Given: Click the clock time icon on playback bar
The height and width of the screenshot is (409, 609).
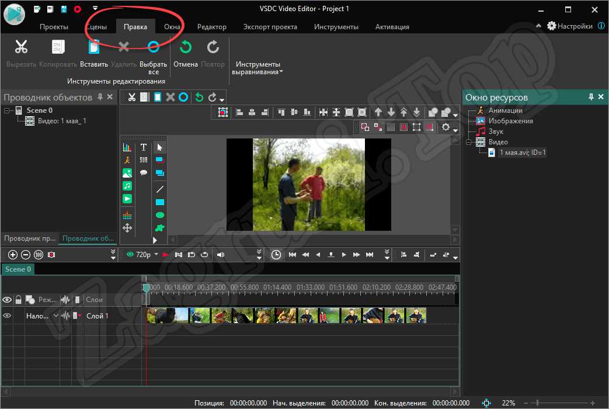Looking at the screenshot, I should coord(276,255).
